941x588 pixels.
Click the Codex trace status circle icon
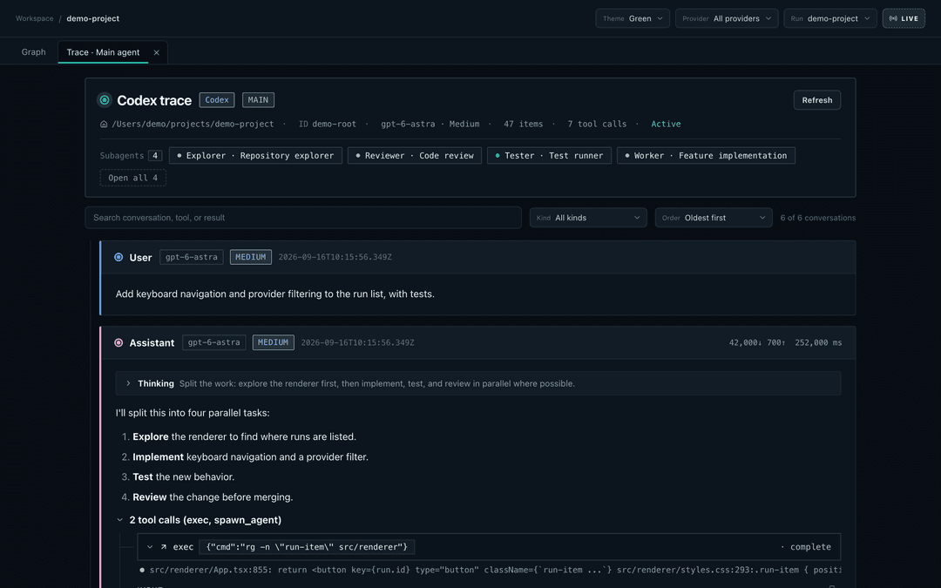point(105,100)
